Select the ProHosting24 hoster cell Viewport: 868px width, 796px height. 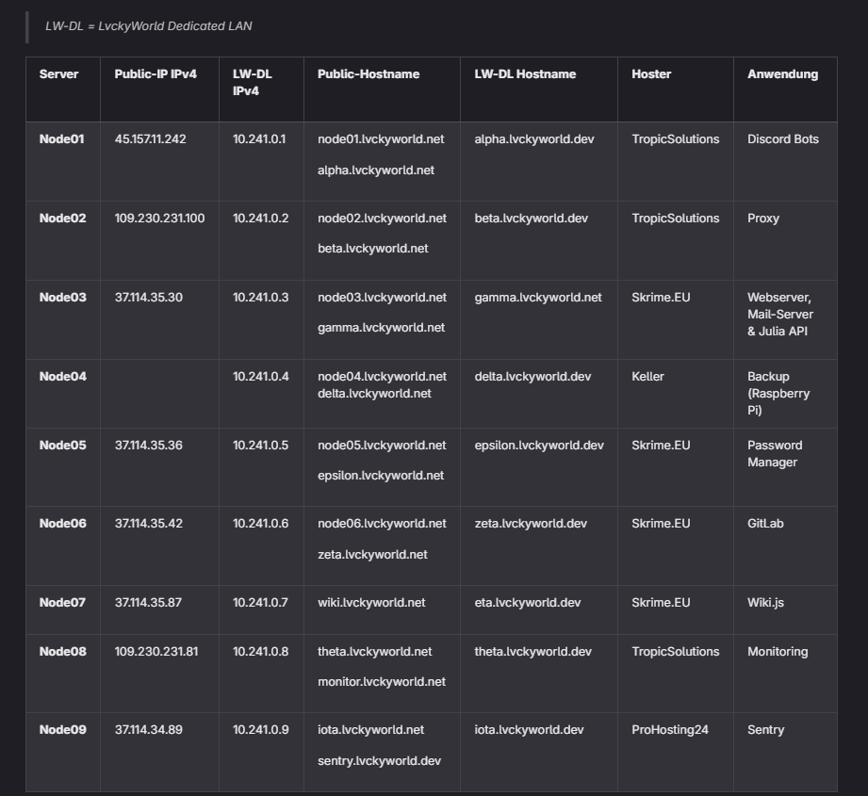point(669,730)
